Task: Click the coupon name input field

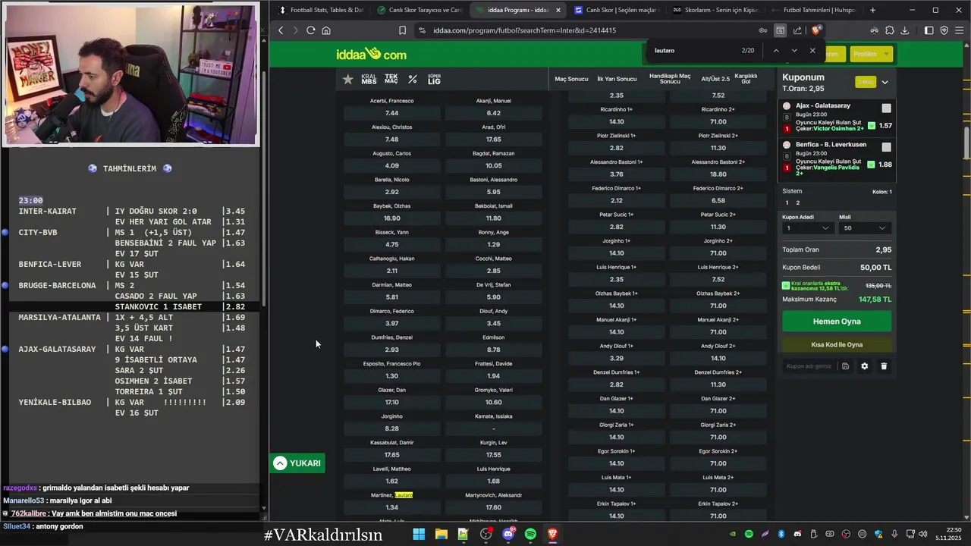Action: (809, 366)
